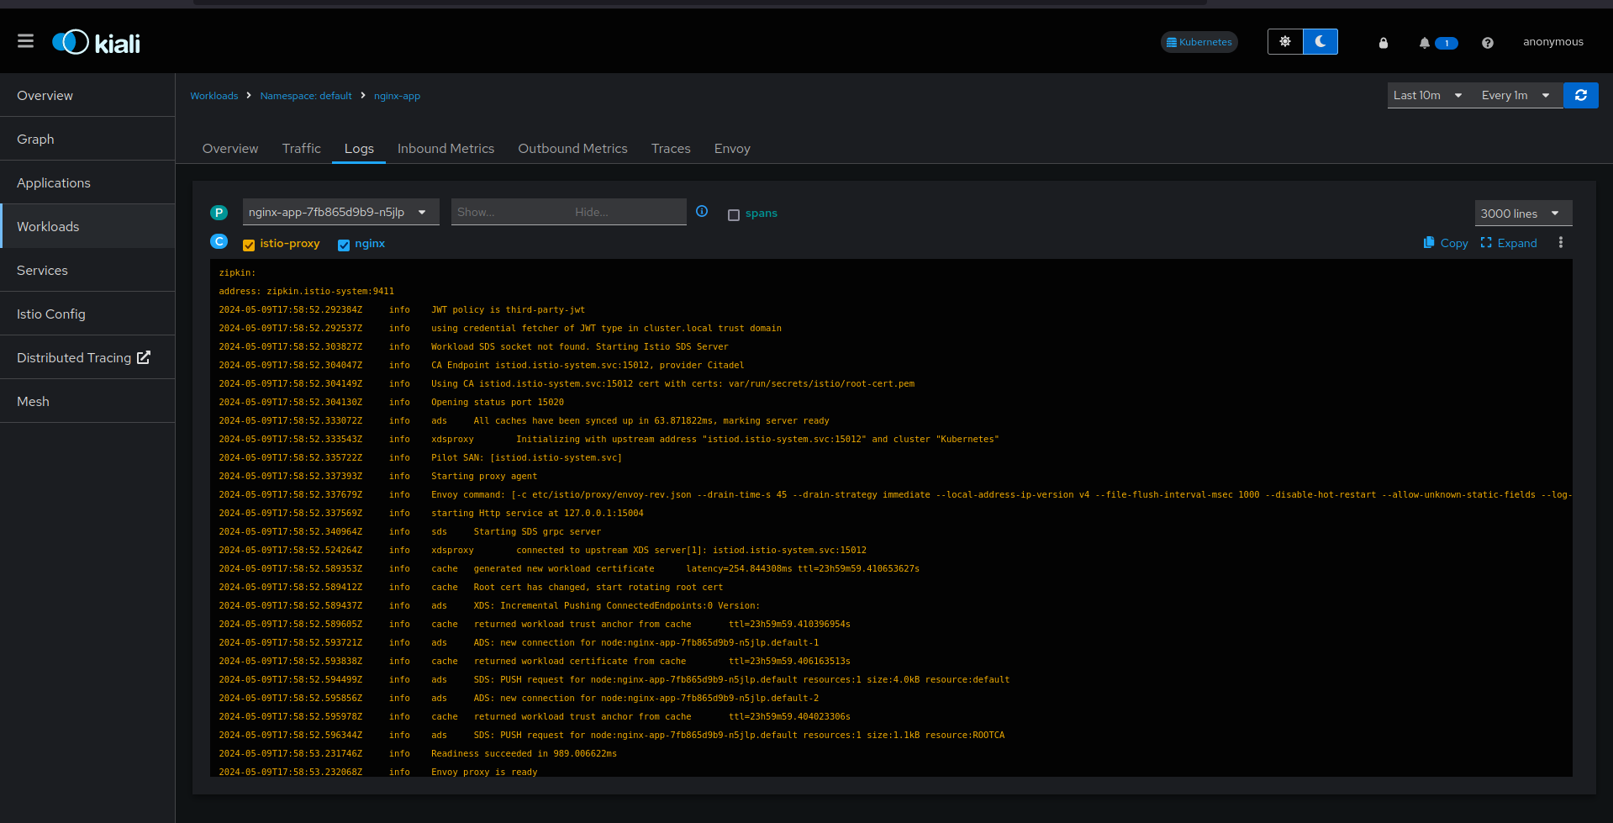Click the blue refresh button
Screen dimensions: 1613x823
click(x=1580, y=96)
